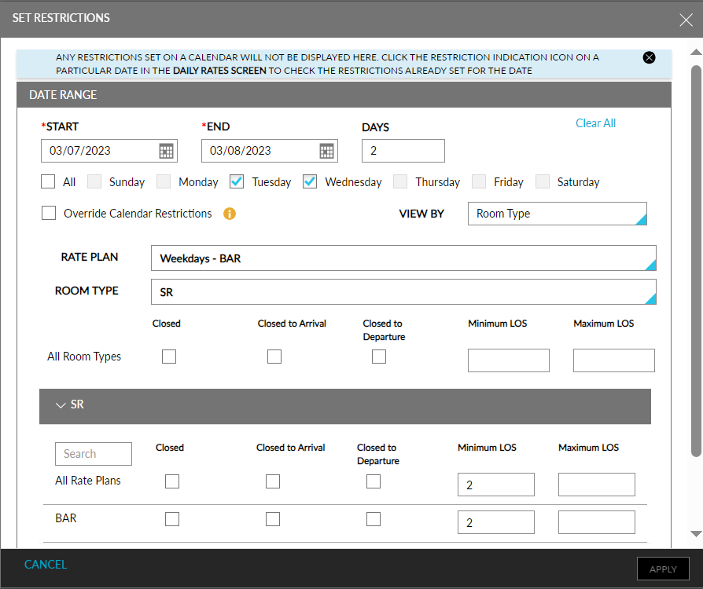Click the vertical scrollbar thumb
Viewport: 703px width, 589px height.
(696, 262)
